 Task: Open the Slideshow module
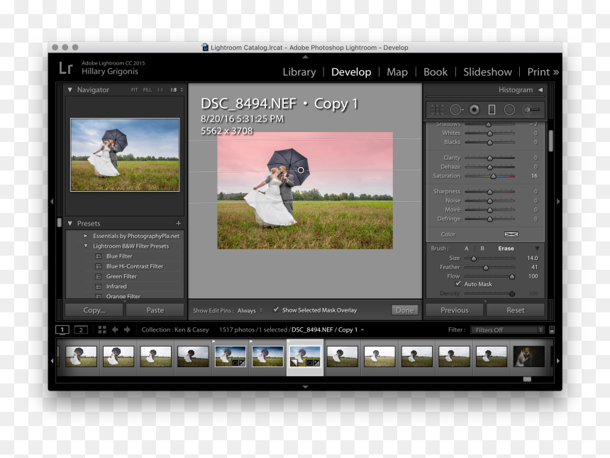(x=487, y=72)
